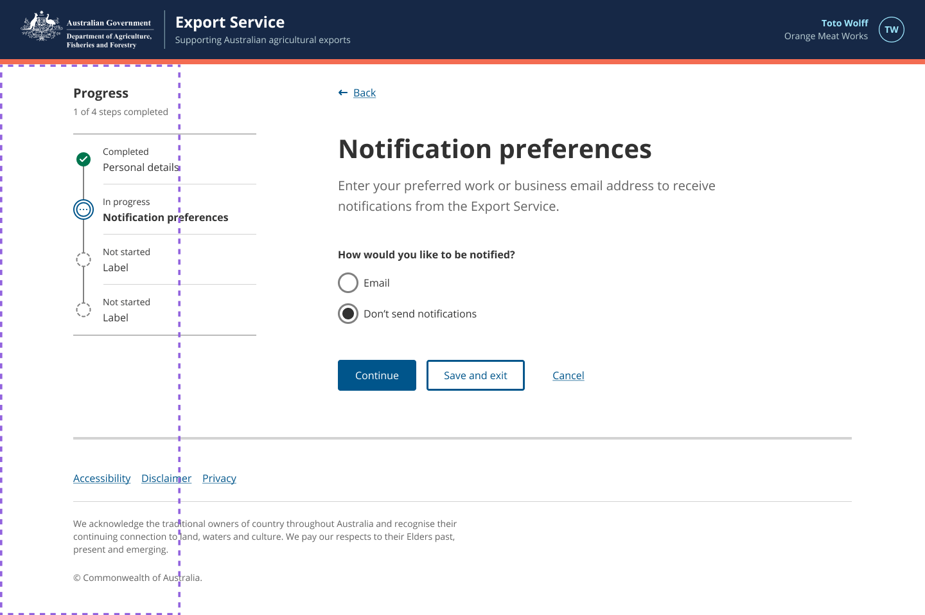
Task: Click the Toto Wolff account name
Action: 844,22
